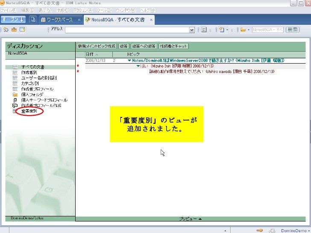Click the unread star beside はい row

coord(78,66)
